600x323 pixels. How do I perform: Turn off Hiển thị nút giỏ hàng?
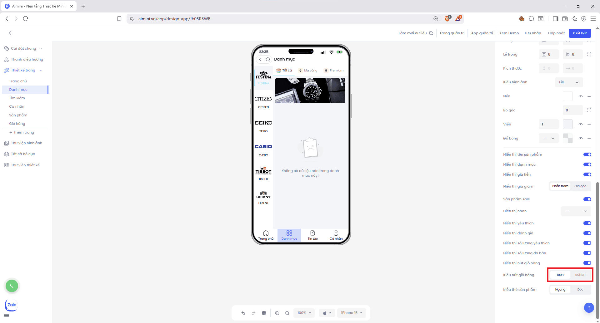pyautogui.click(x=587, y=263)
